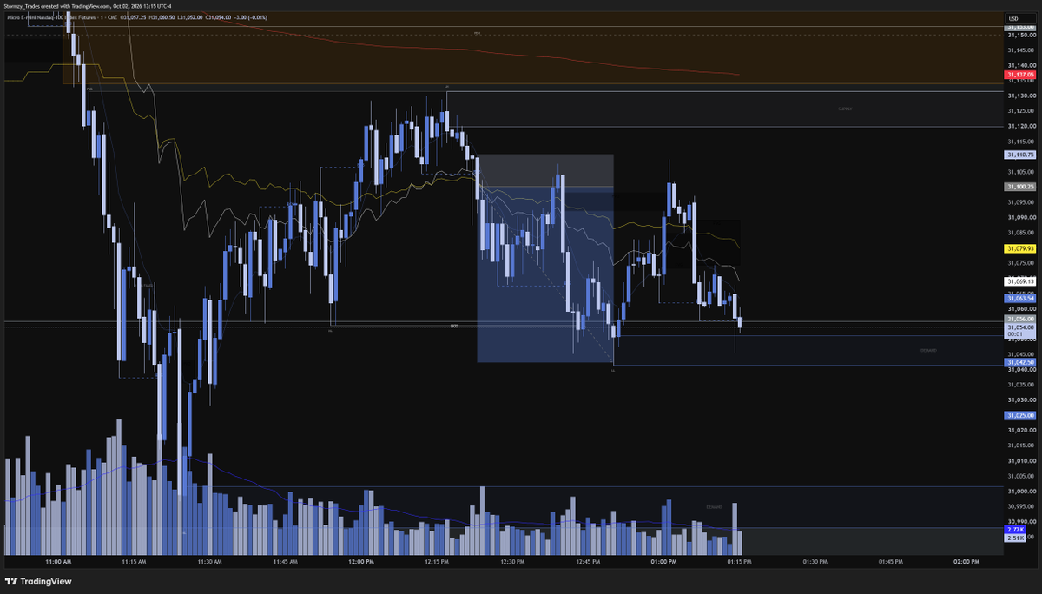
Task: Click the −3.00 (−0.01%) change value
Action: click(250, 17)
